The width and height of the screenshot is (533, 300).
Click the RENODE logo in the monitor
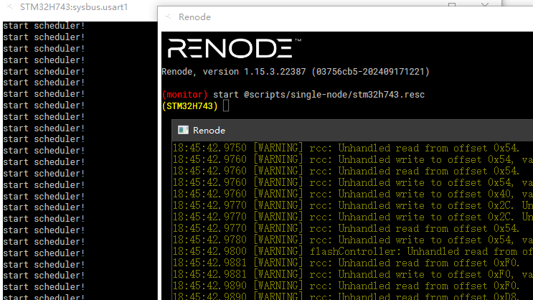point(235,48)
